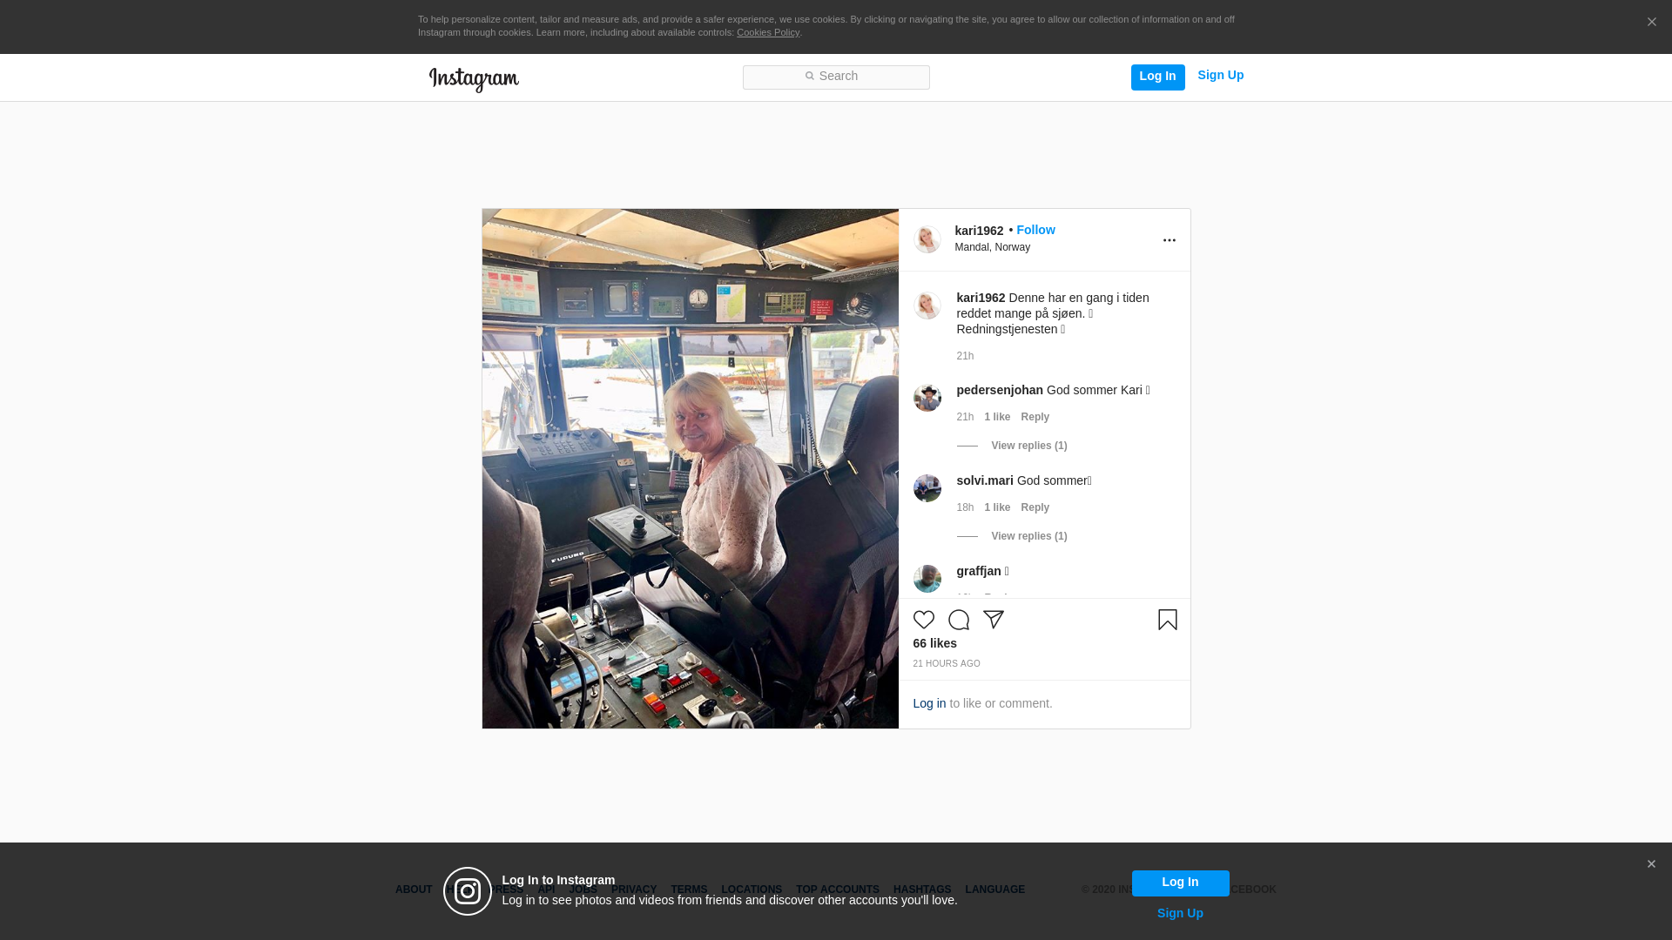Dismiss the cookie notice banner
Screen dimensions: 1672x940
point(1651,23)
